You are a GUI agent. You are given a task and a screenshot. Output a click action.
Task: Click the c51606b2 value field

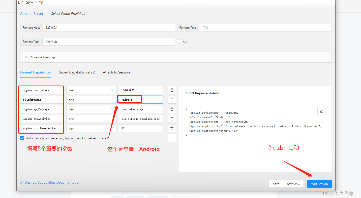tap(141, 90)
